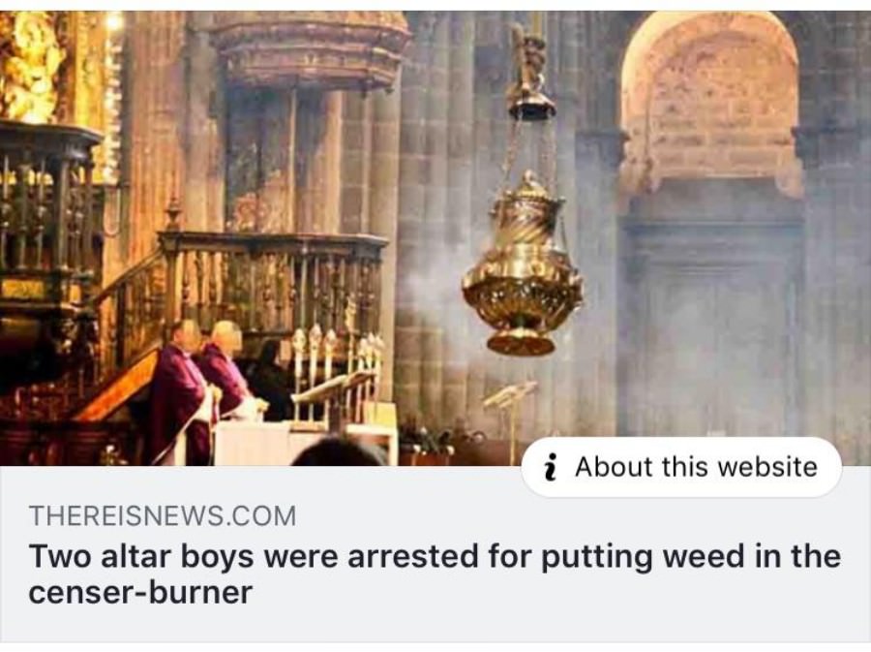Click the info "i" icon
The width and height of the screenshot is (871, 652).
550,467
